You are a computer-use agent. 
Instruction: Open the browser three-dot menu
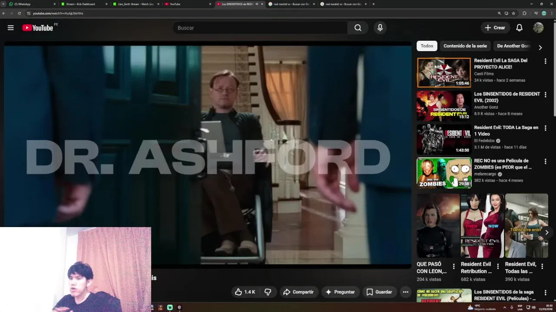click(x=551, y=13)
